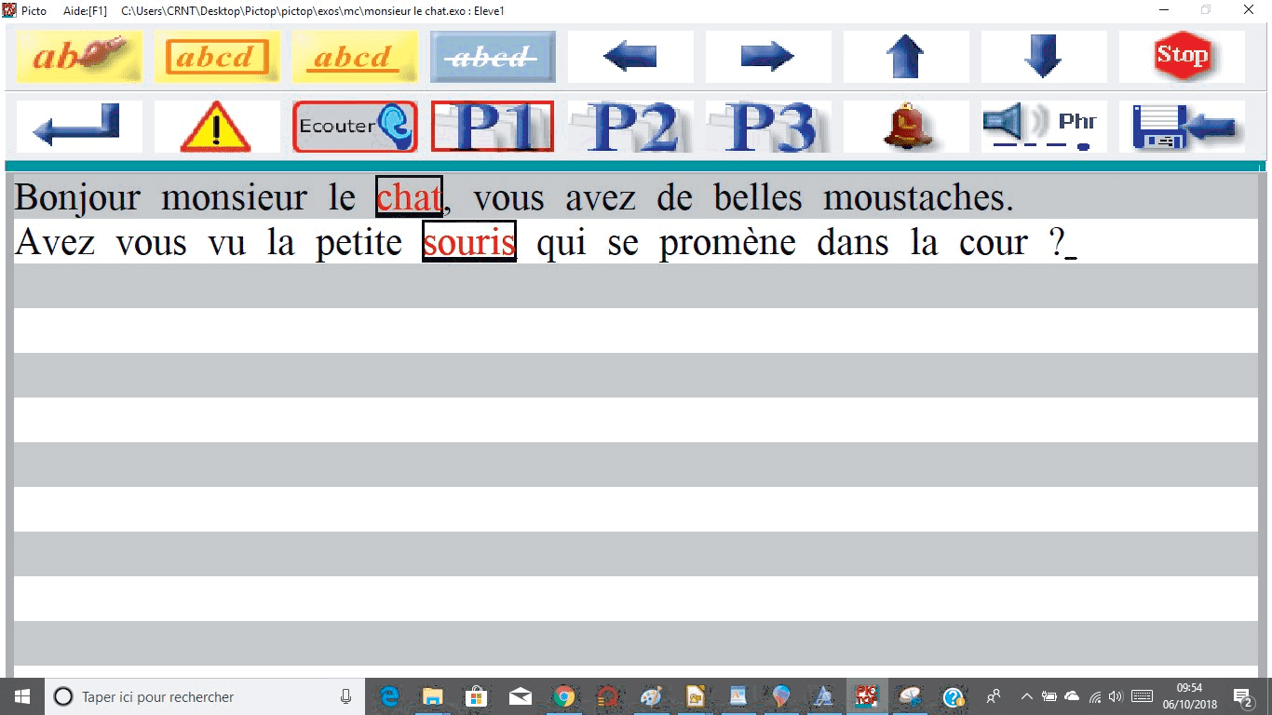Click the yellow warning triangle icon
Image resolution: width=1272 pixels, height=715 pixels.
[x=217, y=127]
